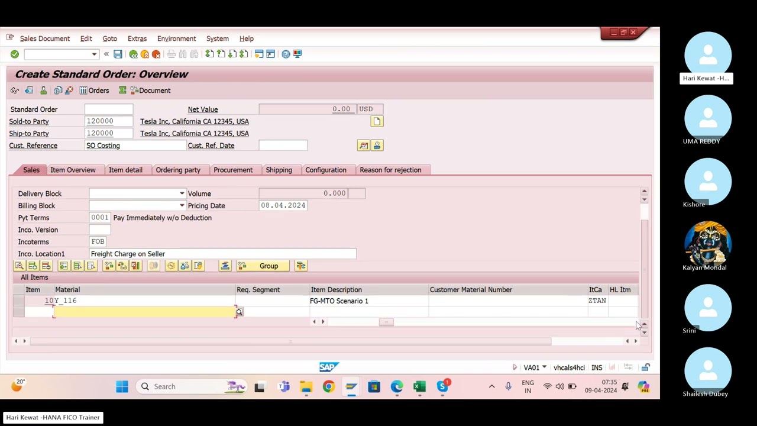Expand the VA01 transaction dropdown in the status bar
The image size is (757, 426).
(x=544, y=367)
